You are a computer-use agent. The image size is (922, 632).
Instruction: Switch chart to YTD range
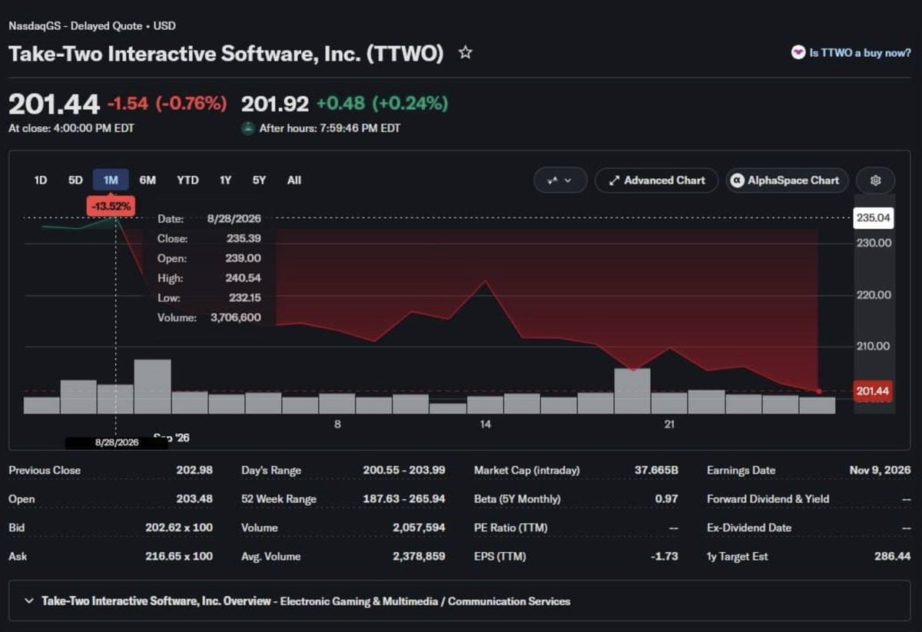click(187, 180)
